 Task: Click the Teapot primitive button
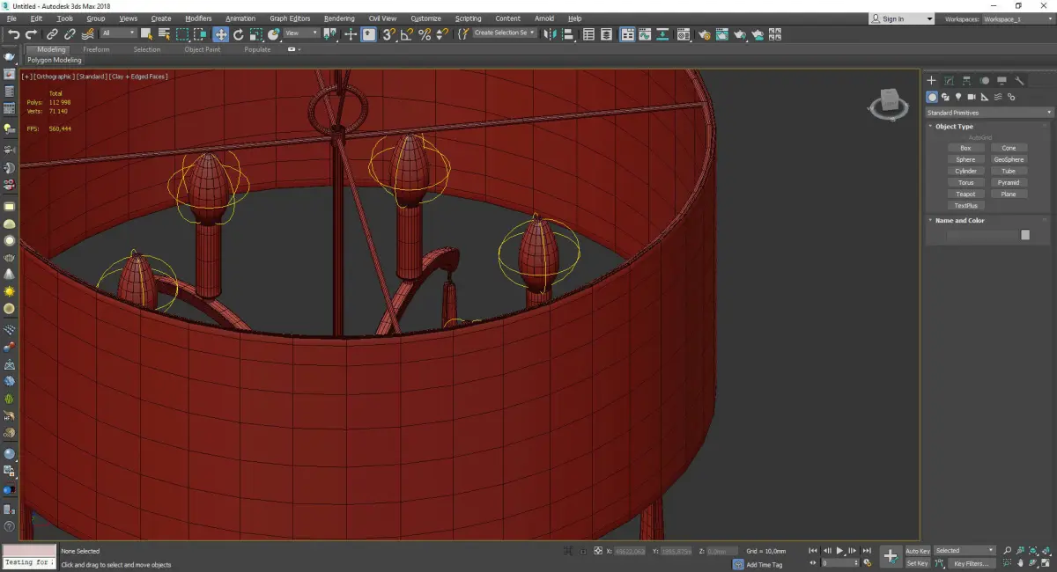pyautogui.click(x=965, y=194)
